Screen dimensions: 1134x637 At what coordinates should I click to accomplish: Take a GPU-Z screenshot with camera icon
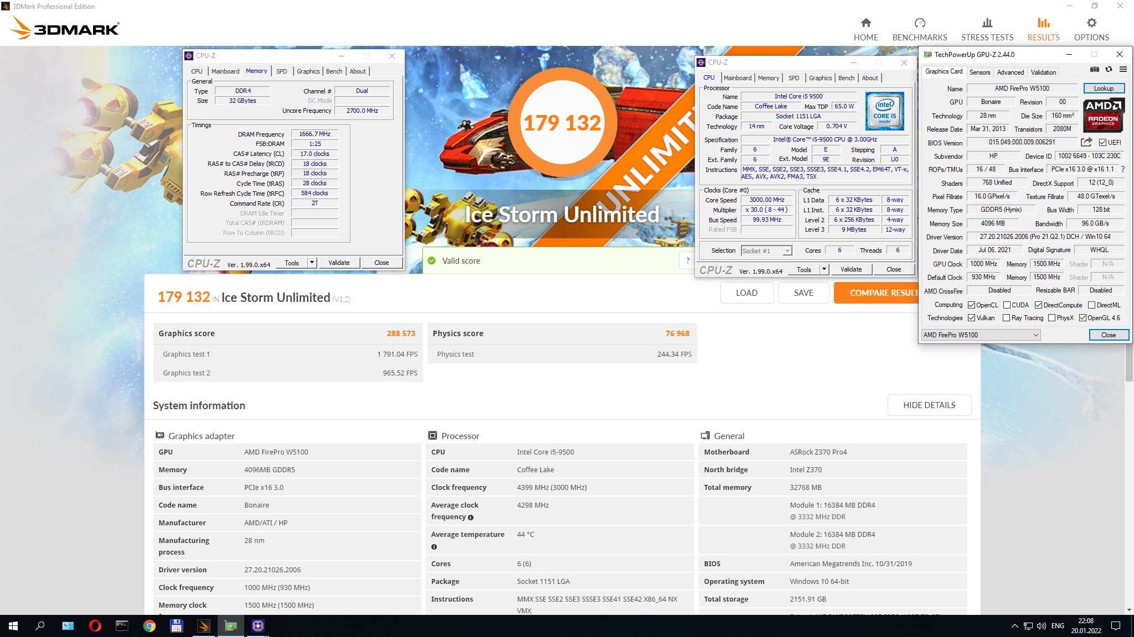coord(1095,69)
